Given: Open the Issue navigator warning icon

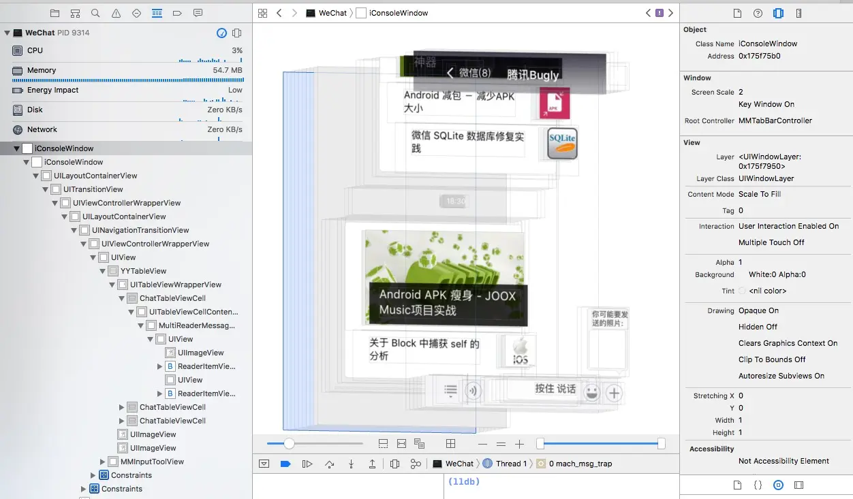Looking at the screenshot, I should [x=116, y=13].
